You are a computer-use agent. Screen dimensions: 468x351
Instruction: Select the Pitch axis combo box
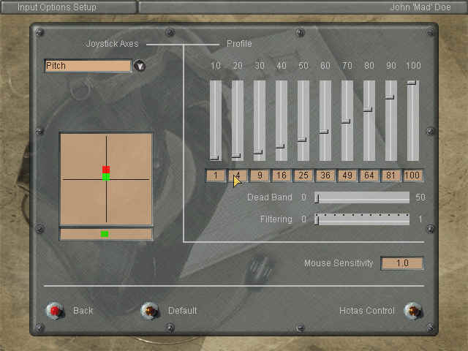tap(88, 66)
